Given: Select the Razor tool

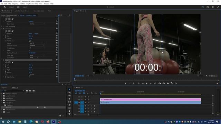Looking at the screenshot, I should (x=69, y=99).
